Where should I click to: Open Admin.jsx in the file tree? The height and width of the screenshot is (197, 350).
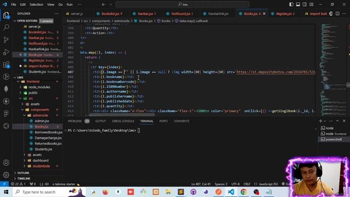point(42,121)
